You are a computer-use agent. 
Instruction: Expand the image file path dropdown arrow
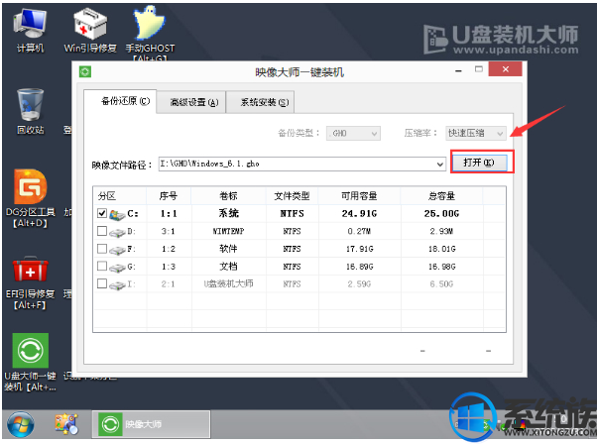pyautogui.click(x=440, y=165)
